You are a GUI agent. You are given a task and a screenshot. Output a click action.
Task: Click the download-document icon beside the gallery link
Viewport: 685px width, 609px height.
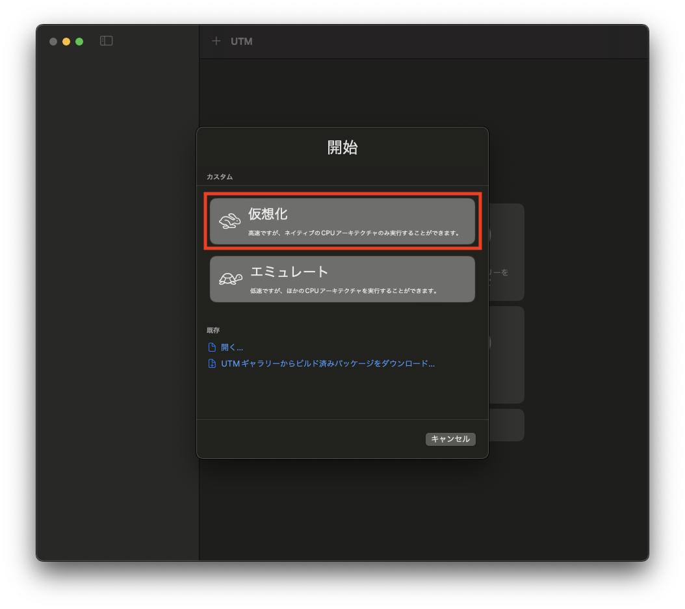tap(212, 363)
